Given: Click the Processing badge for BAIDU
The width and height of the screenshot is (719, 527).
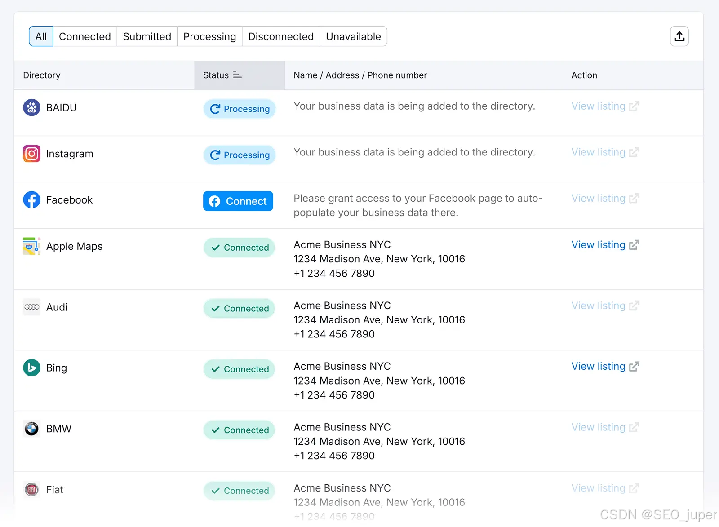Looking at the screenshot, I should [240, 109].
